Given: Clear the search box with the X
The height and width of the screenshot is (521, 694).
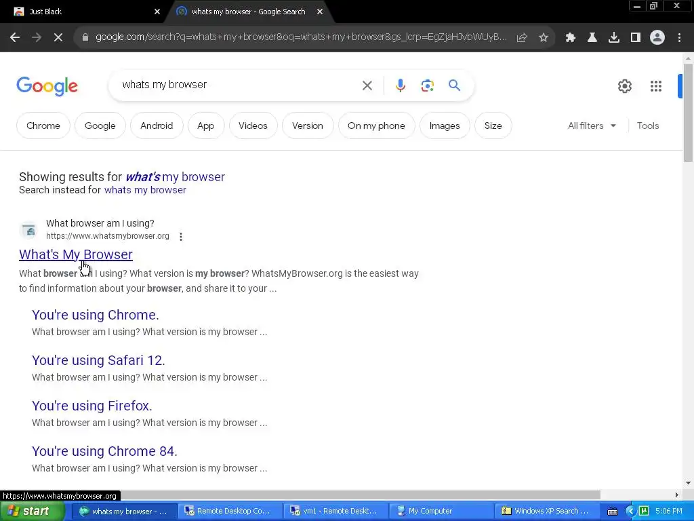Looking at the screenshot, I should tap(367, 85).
